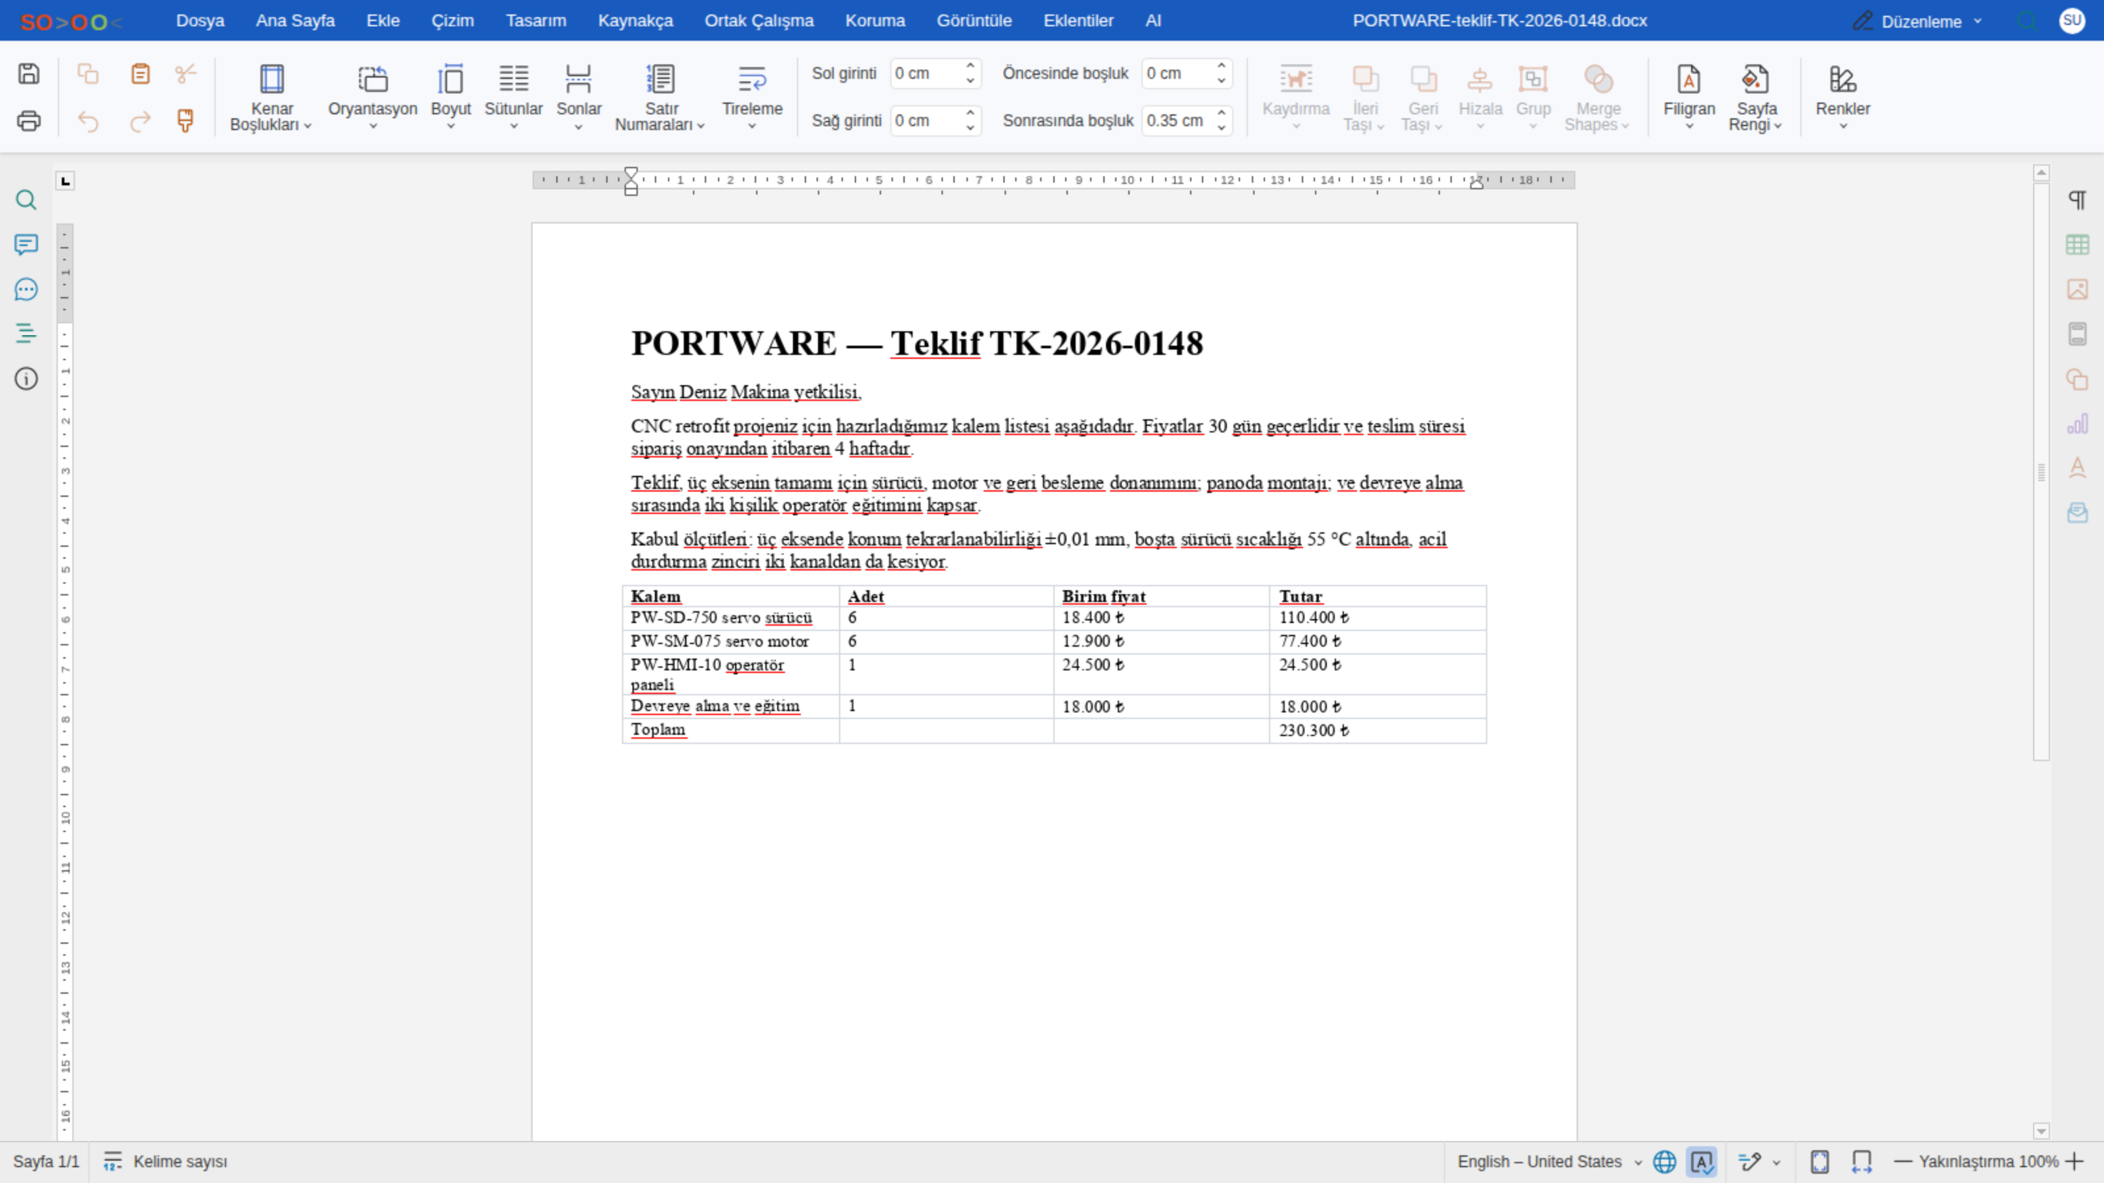Image resolution: width=2104 pixels, height=1183 pixels.
Task: Open Shape settings icon in right sidebar
Action: [2077, 379]
